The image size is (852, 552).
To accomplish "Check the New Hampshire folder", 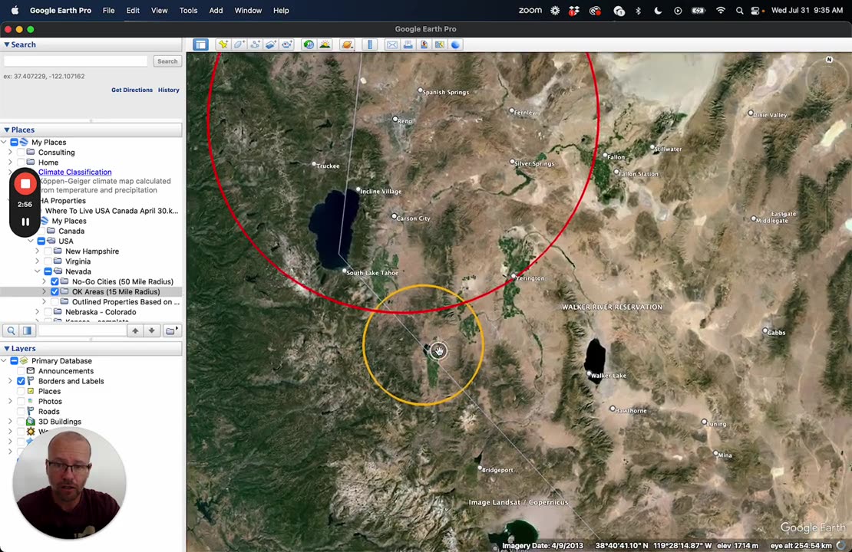I will tap(48, 251).
